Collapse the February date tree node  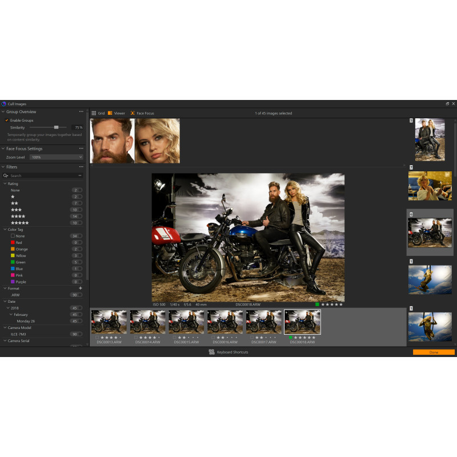click(11, 315)
